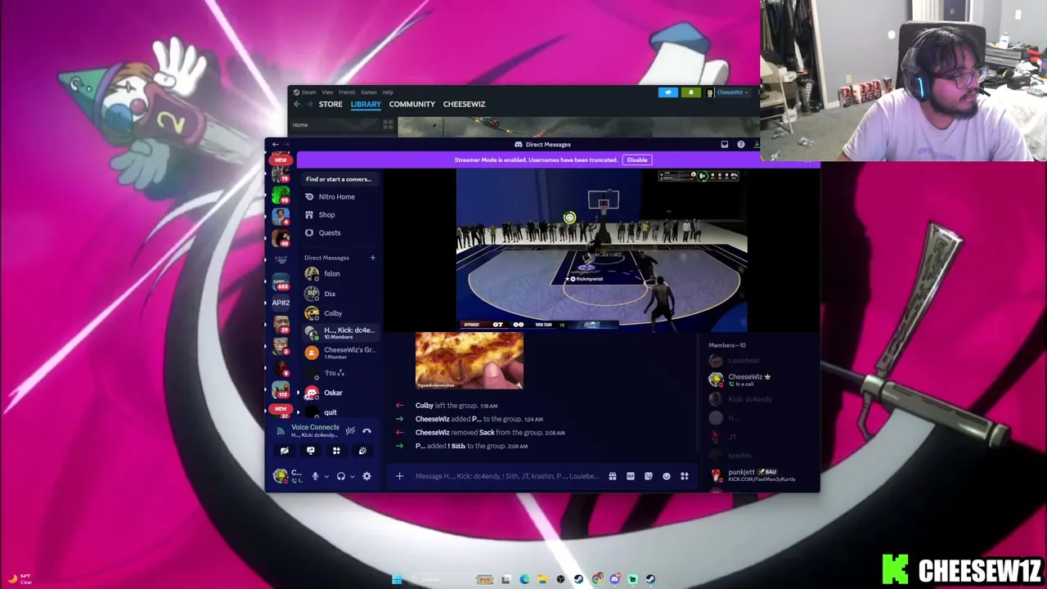Screen dimensions: 1047x589
Task: Toggle noise suppression in the voice panel
Action: 350,431
